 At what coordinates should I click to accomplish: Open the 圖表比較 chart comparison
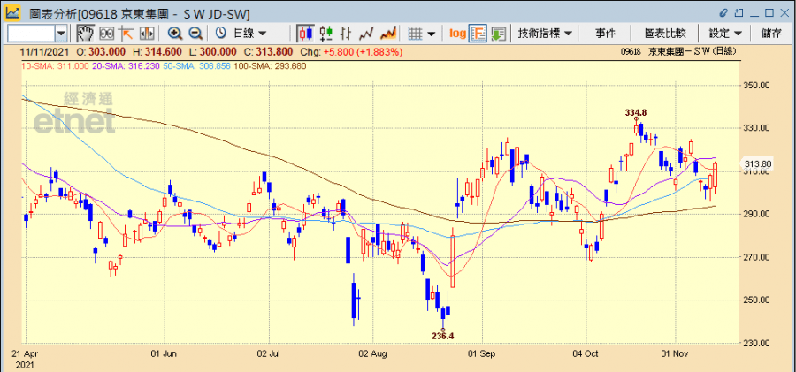[665, 33]
